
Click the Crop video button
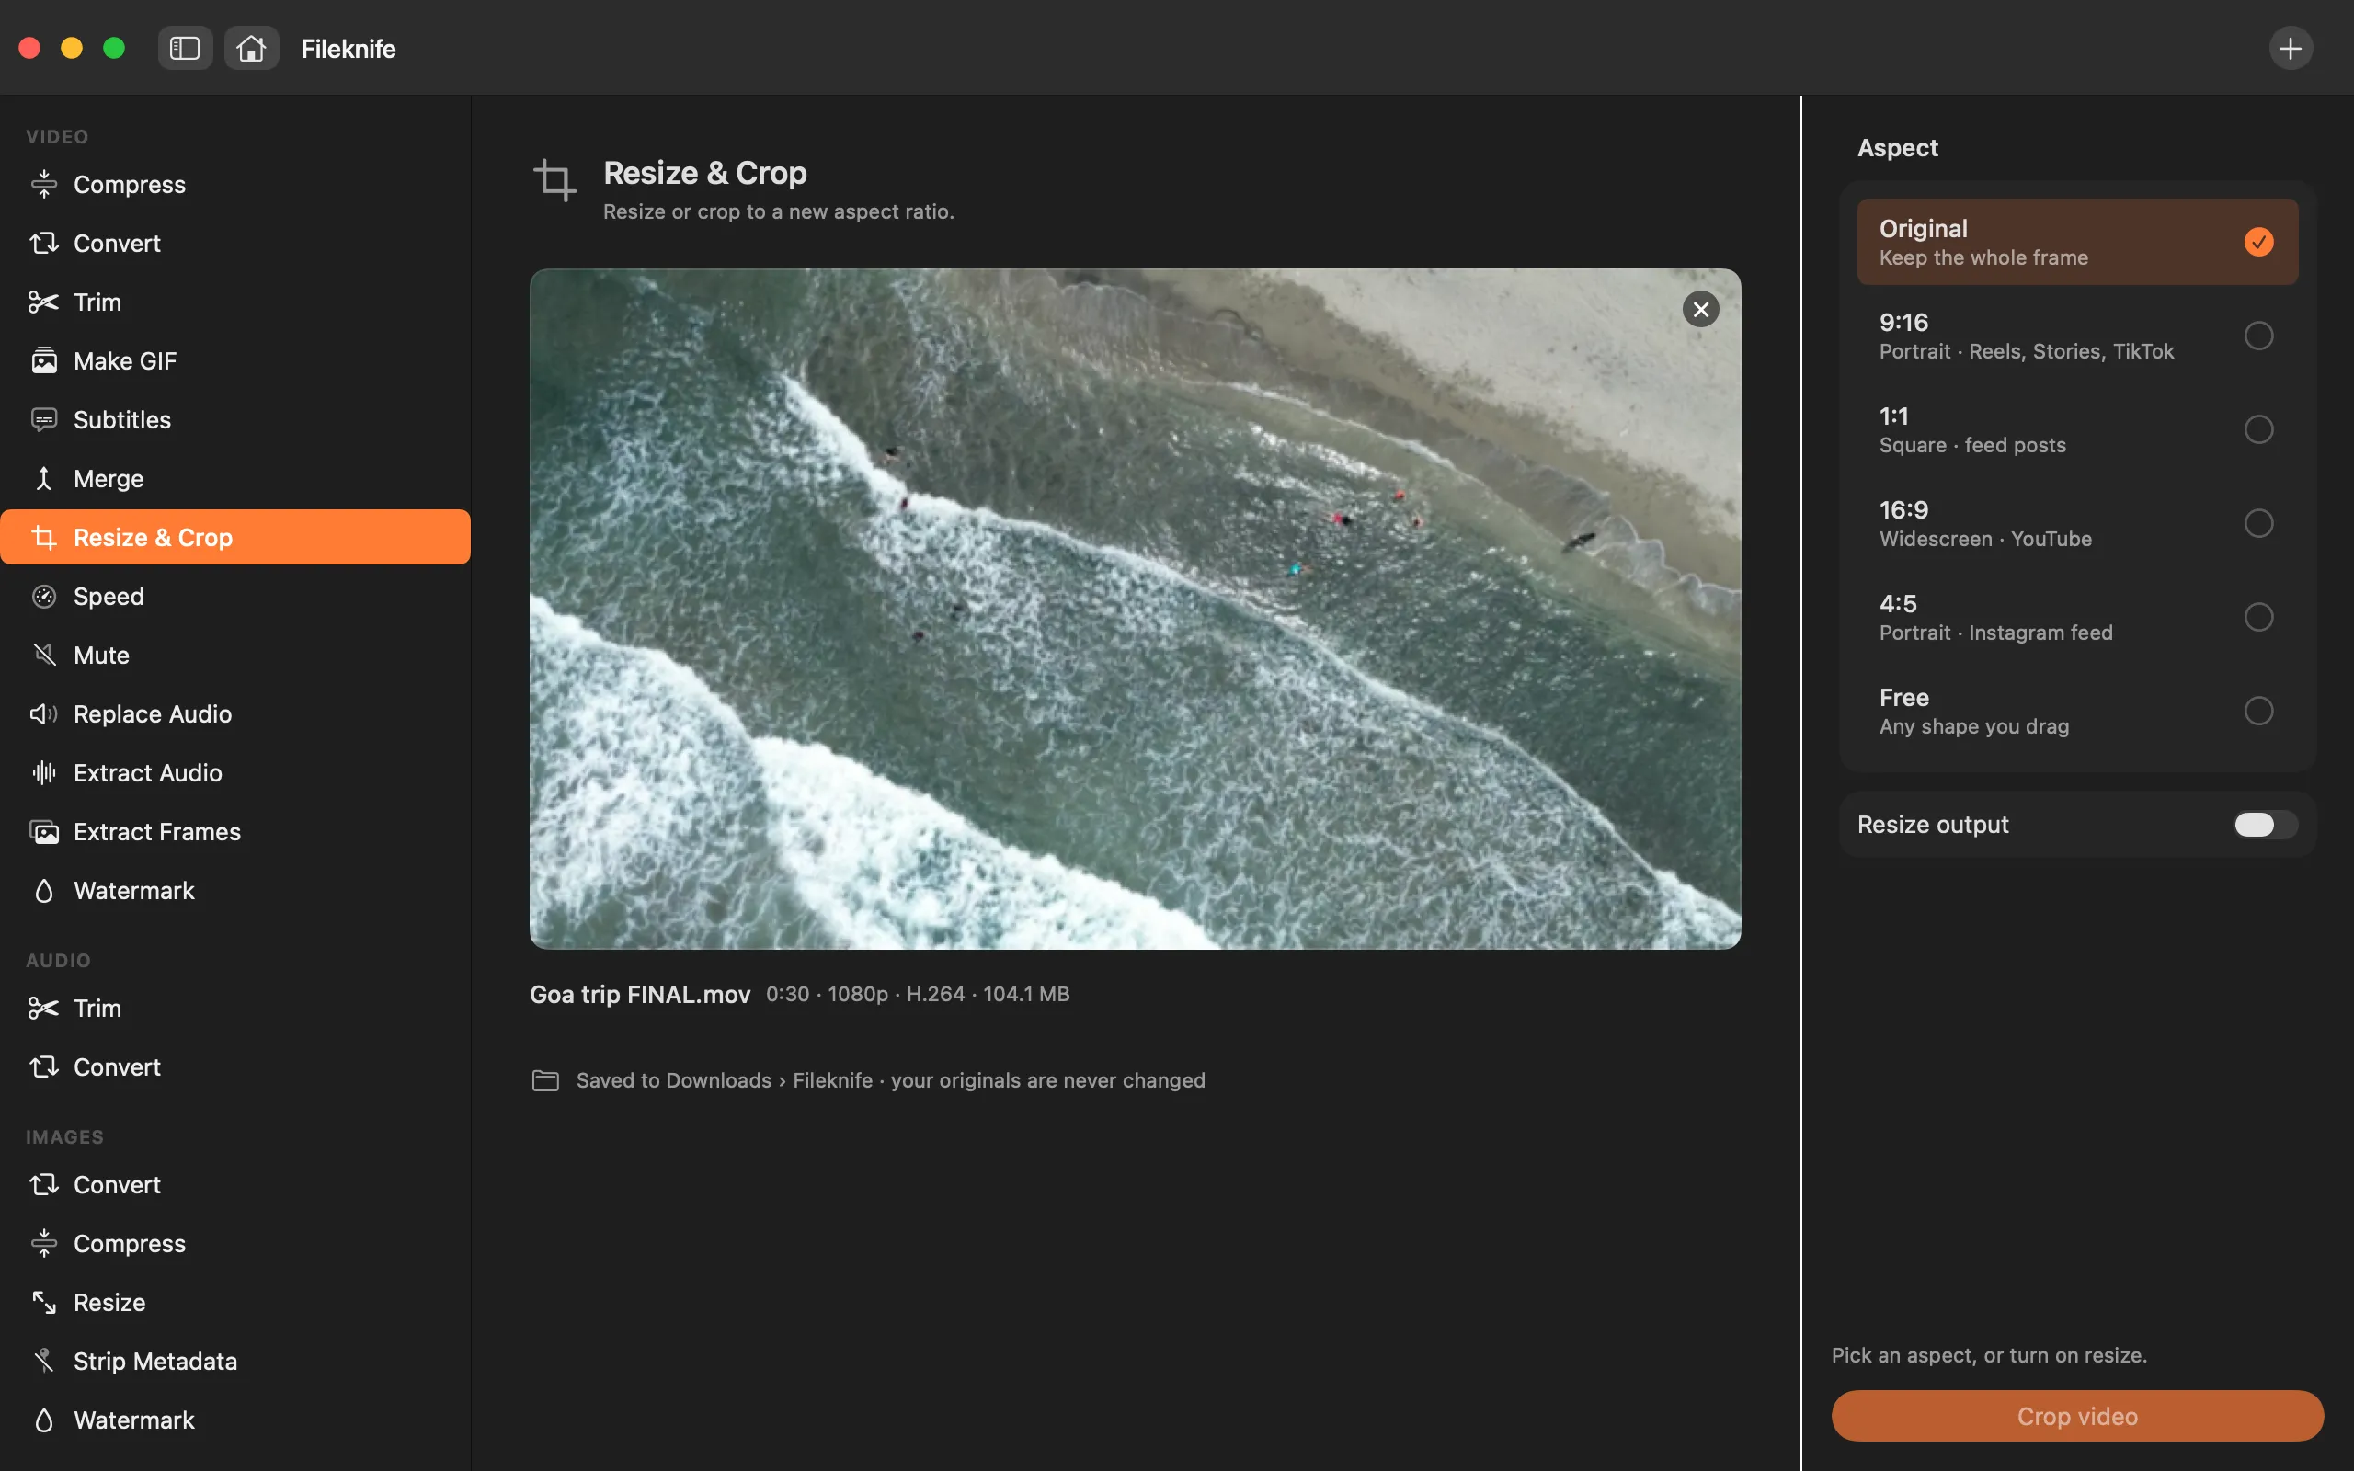point(2077,1416)
